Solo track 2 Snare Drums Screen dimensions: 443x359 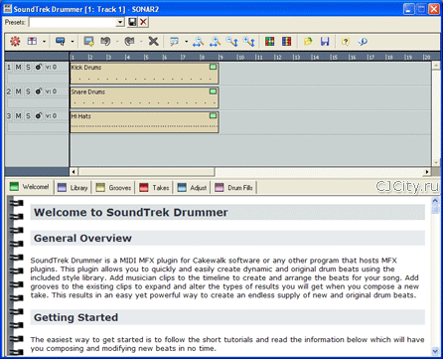pyautogui.click(x=28, y=91)
